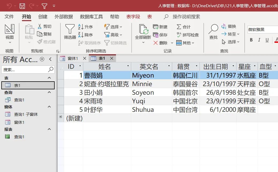Select the 格式刷 (Format Painter) tool
The width and height of the screenshot is (278, 172).
47,41
